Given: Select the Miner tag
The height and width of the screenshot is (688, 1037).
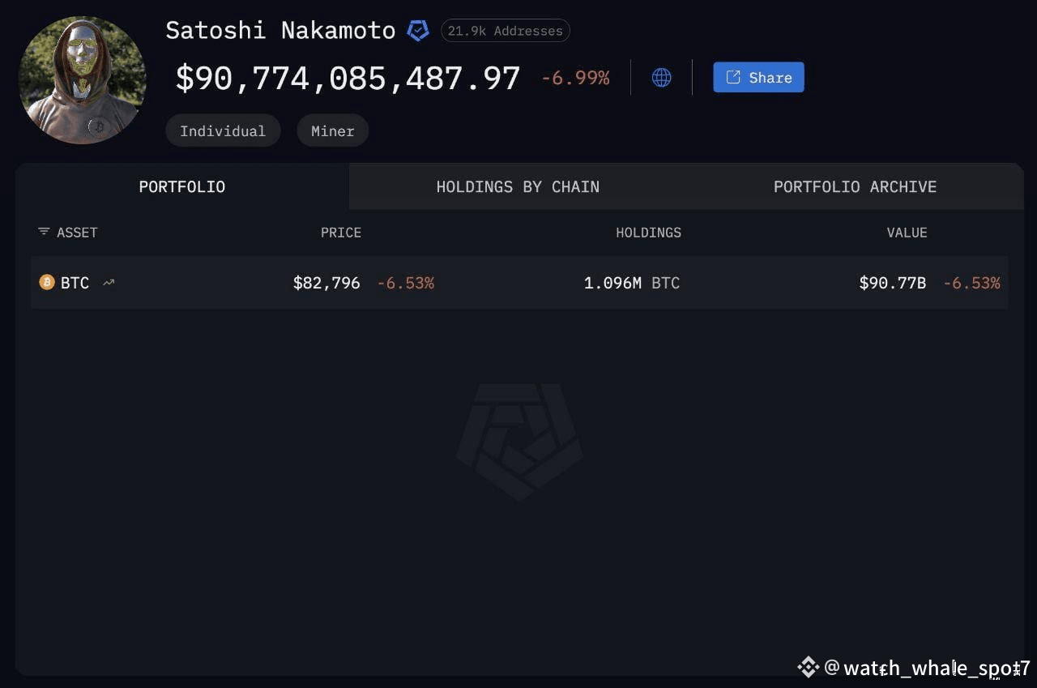Looking at the screenshot, I should tap(333, 130).
